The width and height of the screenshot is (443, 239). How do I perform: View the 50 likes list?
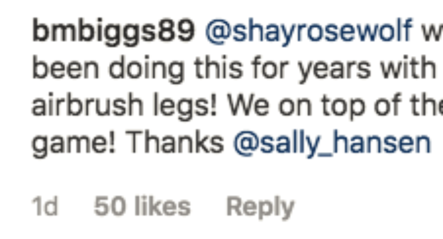[x=142, y=207]
